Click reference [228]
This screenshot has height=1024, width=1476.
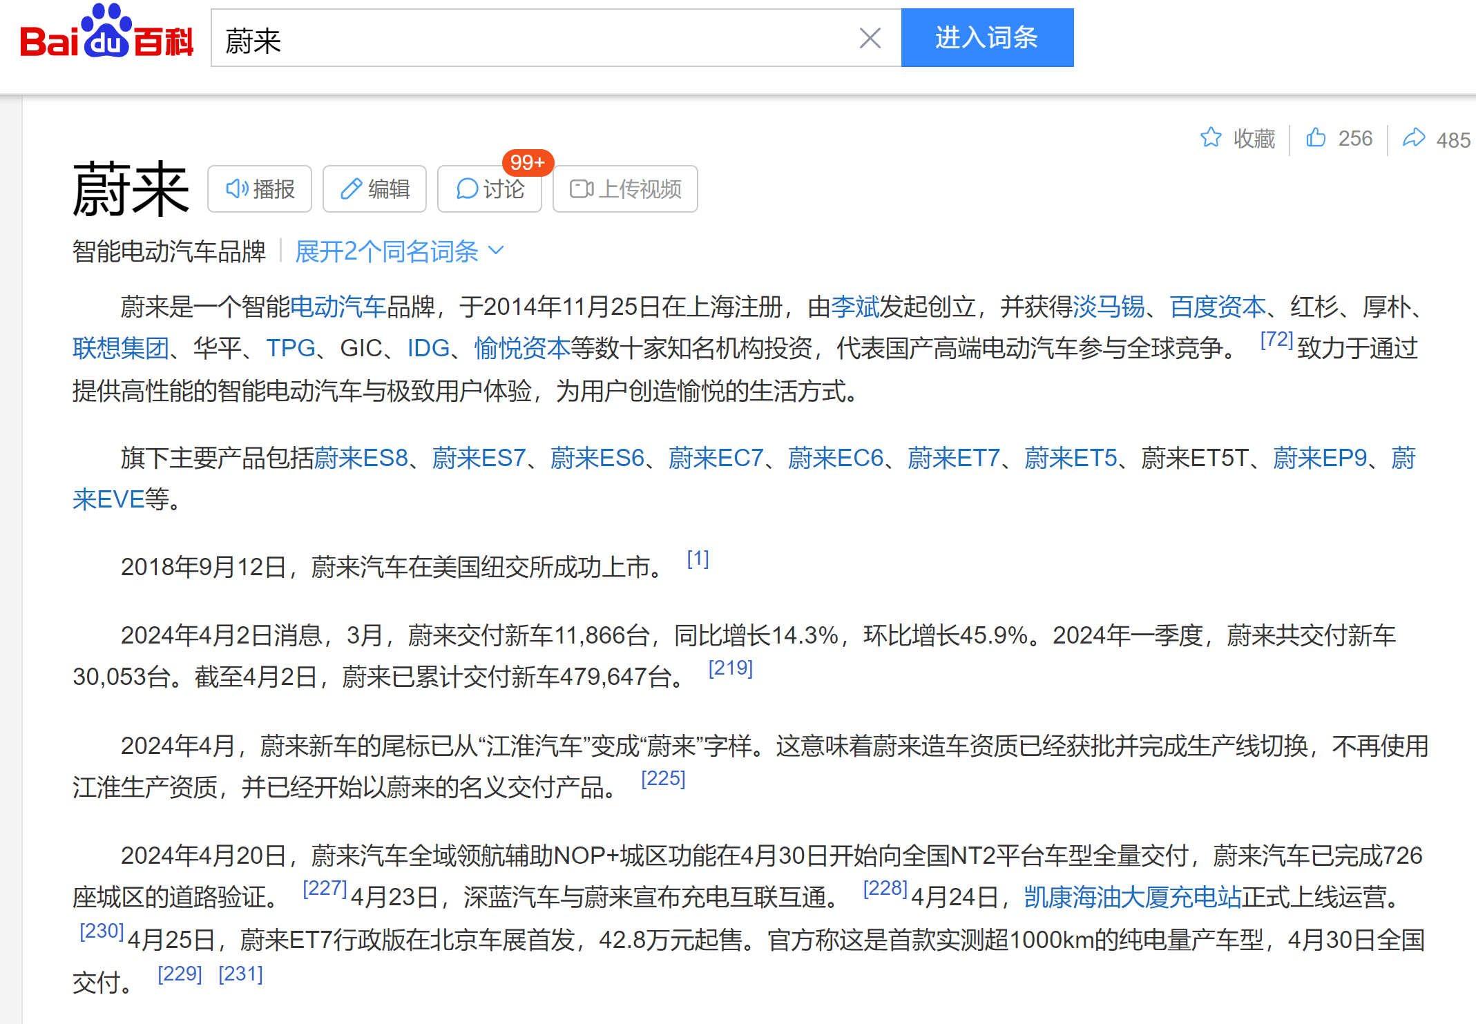coord(885,888)
